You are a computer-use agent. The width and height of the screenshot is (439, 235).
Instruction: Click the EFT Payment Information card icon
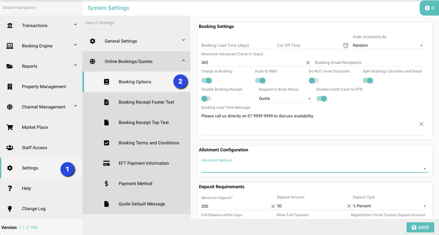107,163
